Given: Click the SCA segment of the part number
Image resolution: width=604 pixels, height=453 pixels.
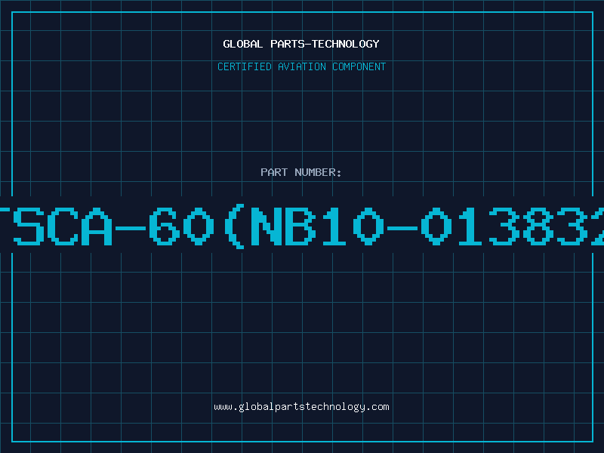Looking at the screenshot, I should coord(63,226).
